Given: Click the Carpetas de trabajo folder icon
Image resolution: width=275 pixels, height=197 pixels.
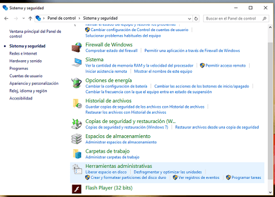Looking at the screenshot, I should (x=77, y=154).
